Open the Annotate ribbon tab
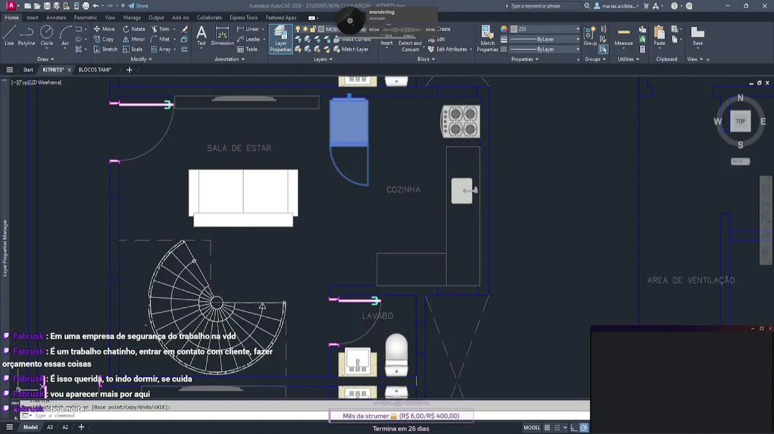This screenshot has width=774, height=434. click(56, 17)
